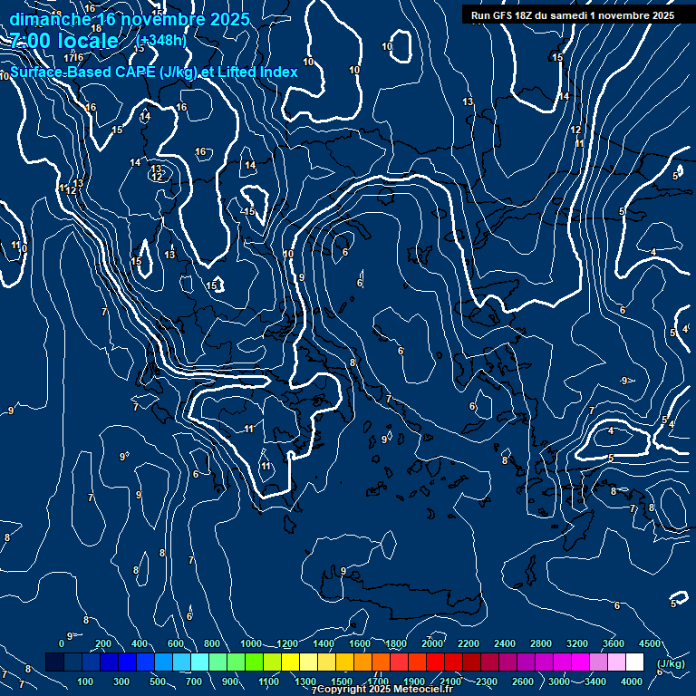696x696 pixels.
Task: Click the '(+348h)' forecast offset label
Action: (161, 41)
